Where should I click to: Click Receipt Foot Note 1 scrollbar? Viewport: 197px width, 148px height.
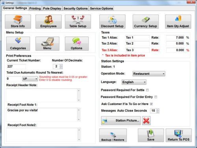(x=79, y=115)
